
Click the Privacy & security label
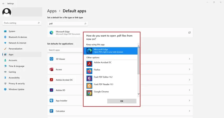(17, 84)
